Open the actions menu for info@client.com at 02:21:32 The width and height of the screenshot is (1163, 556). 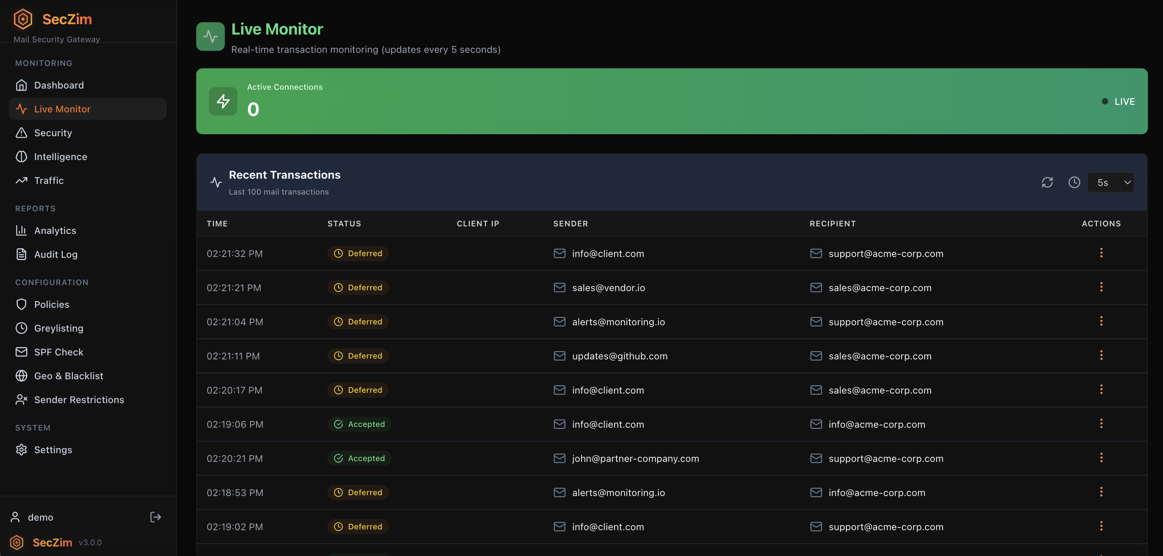1101,253
